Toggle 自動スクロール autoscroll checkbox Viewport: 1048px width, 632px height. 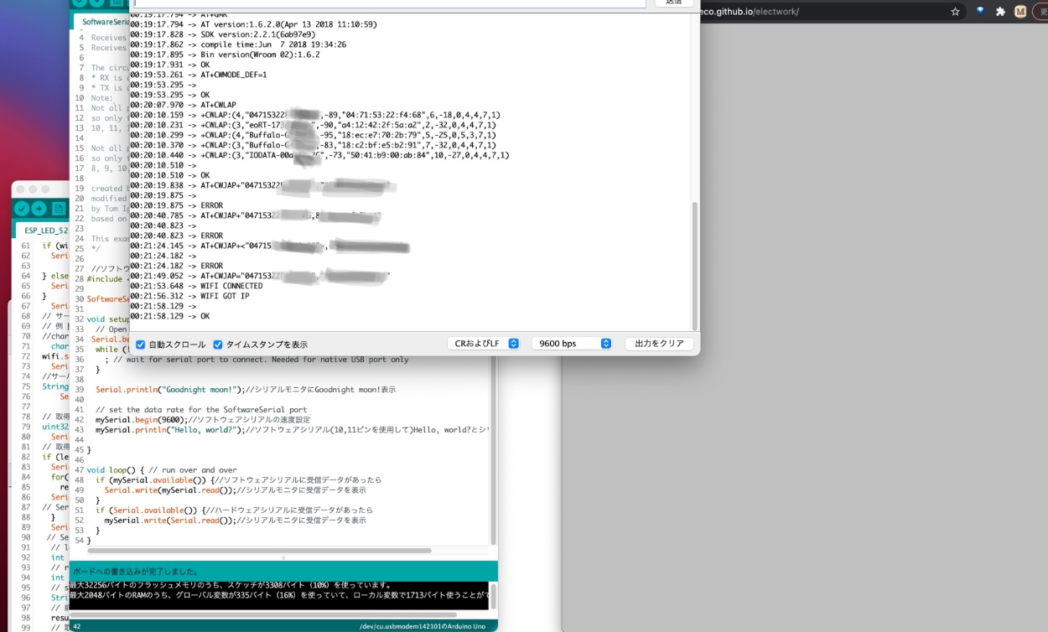tap(141, 344)
